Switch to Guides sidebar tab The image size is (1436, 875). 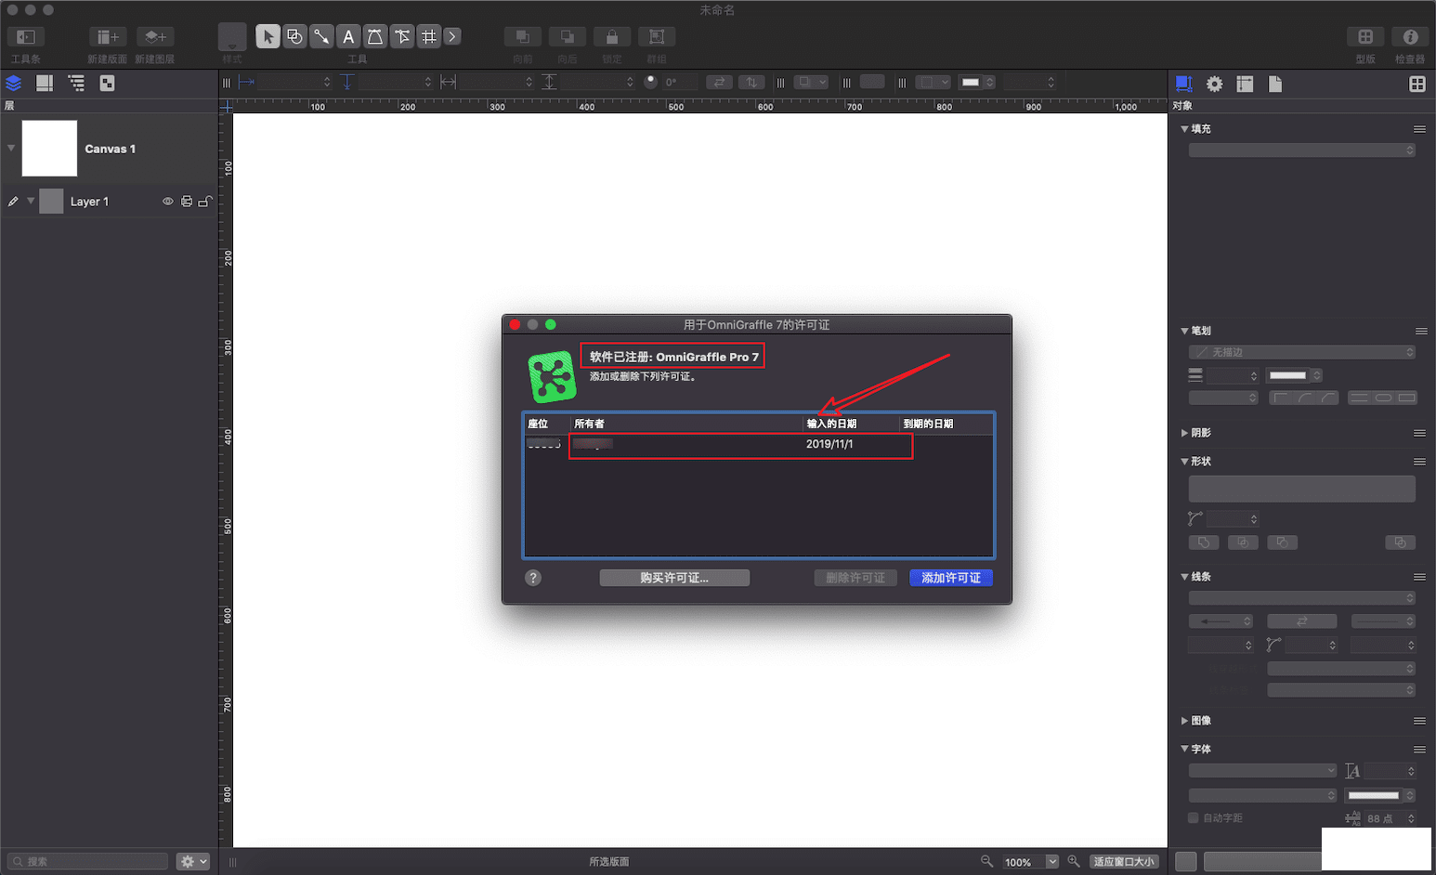tap(45, 84)
